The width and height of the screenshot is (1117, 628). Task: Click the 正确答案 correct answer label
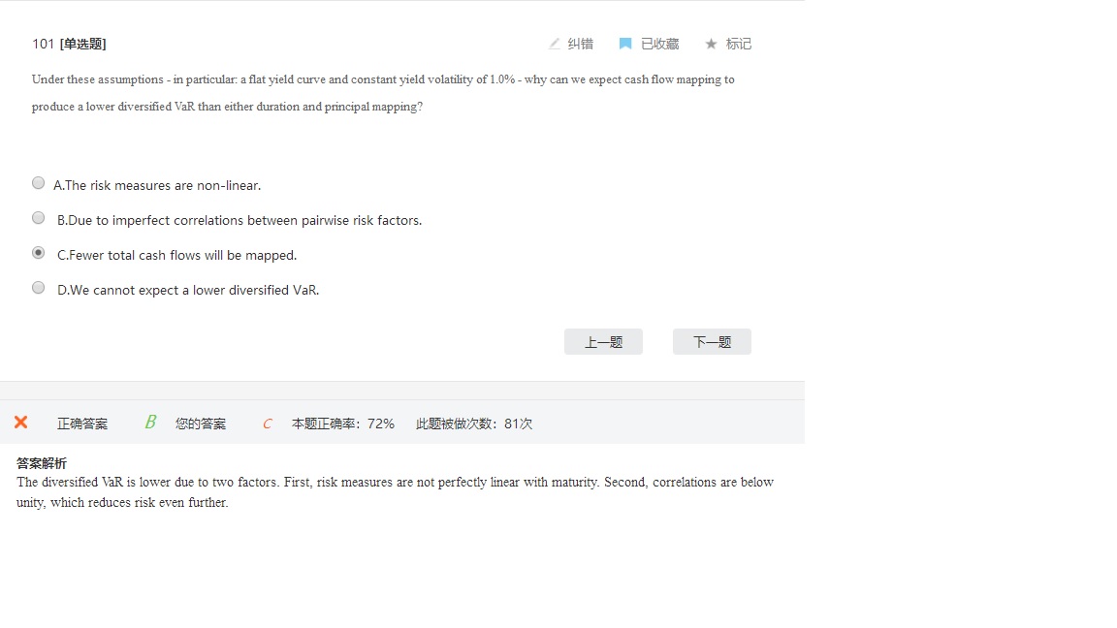click(81, 424)
